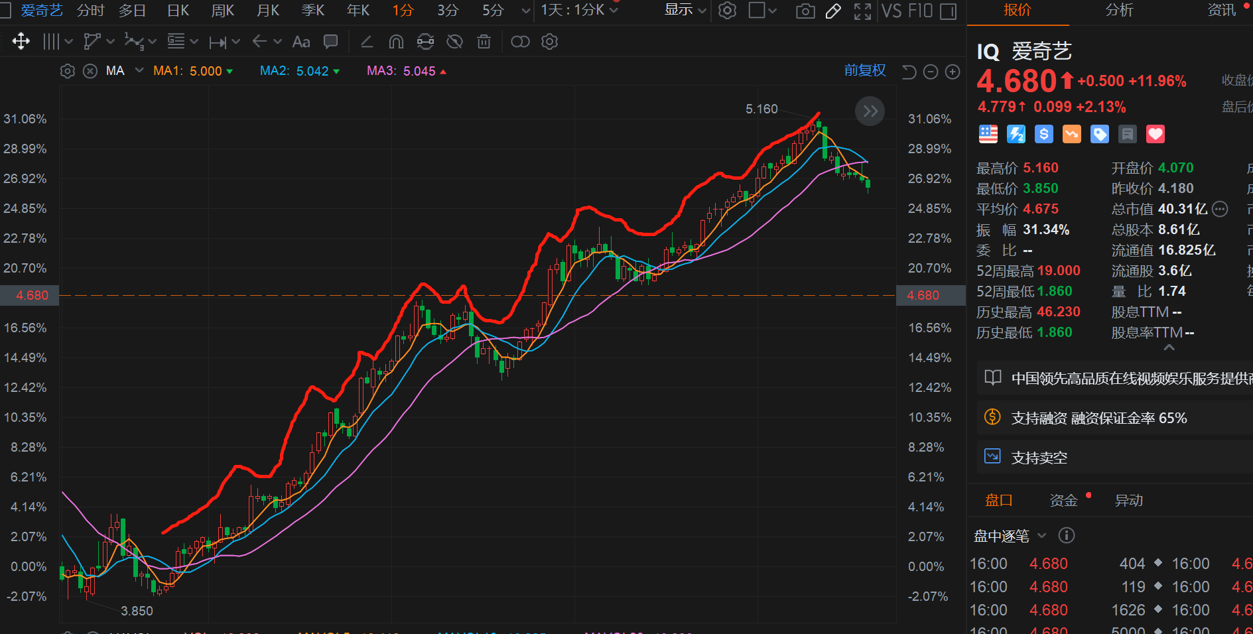Enter fullscreen chart mode
The image size is (1253, 634).
click(x=862, y=11)
